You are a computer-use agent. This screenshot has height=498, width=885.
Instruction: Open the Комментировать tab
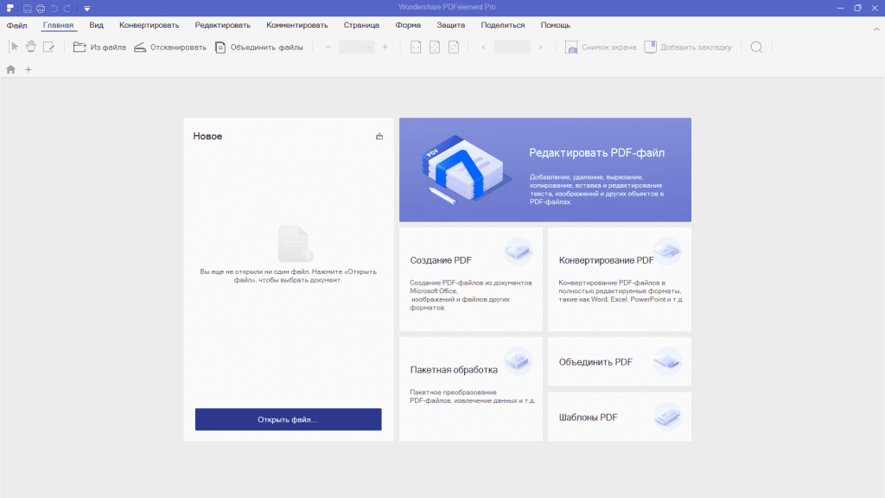coord(297,25)
